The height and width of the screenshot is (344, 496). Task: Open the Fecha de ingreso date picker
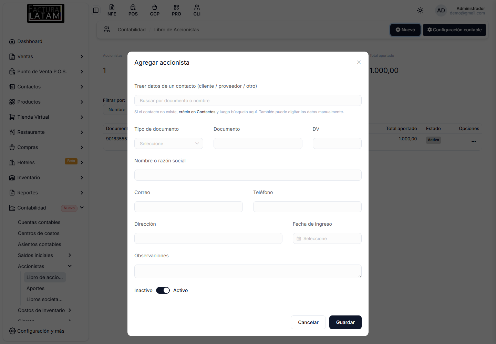coord(327,238)
